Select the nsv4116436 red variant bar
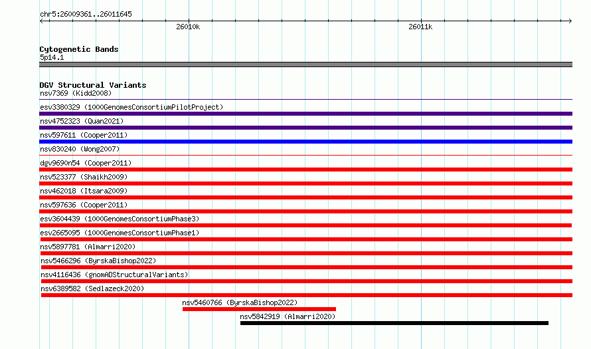591x349 pixels. click(x=306, y=281)
